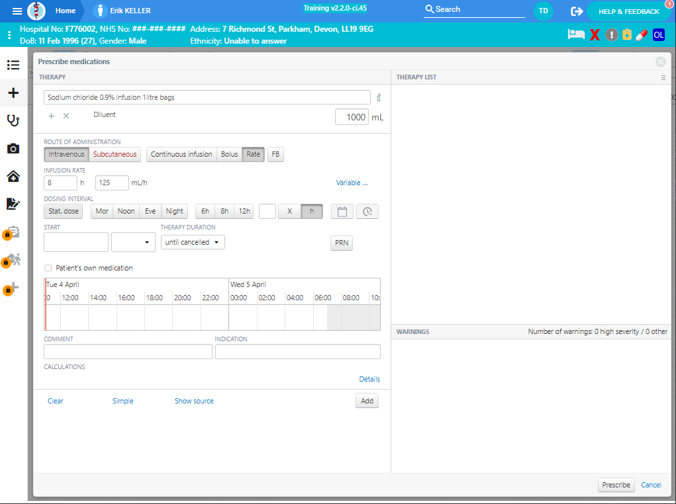Viewport: 676px width, 504px height.
Task: Click the grey exclamation alert icon
Action: click(611, 35)
